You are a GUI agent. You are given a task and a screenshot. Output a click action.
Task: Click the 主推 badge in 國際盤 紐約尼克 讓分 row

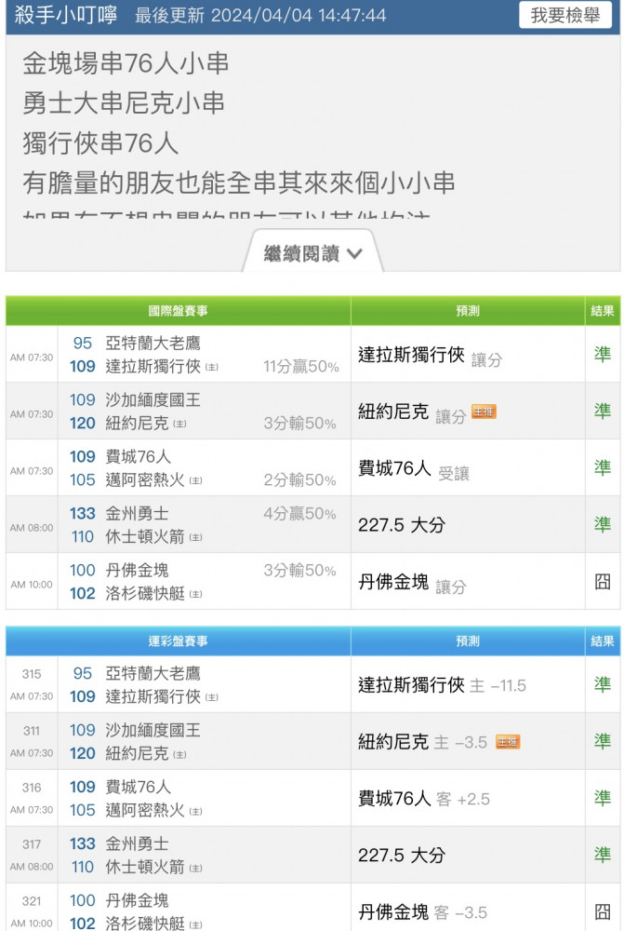(x=484, y=412)
